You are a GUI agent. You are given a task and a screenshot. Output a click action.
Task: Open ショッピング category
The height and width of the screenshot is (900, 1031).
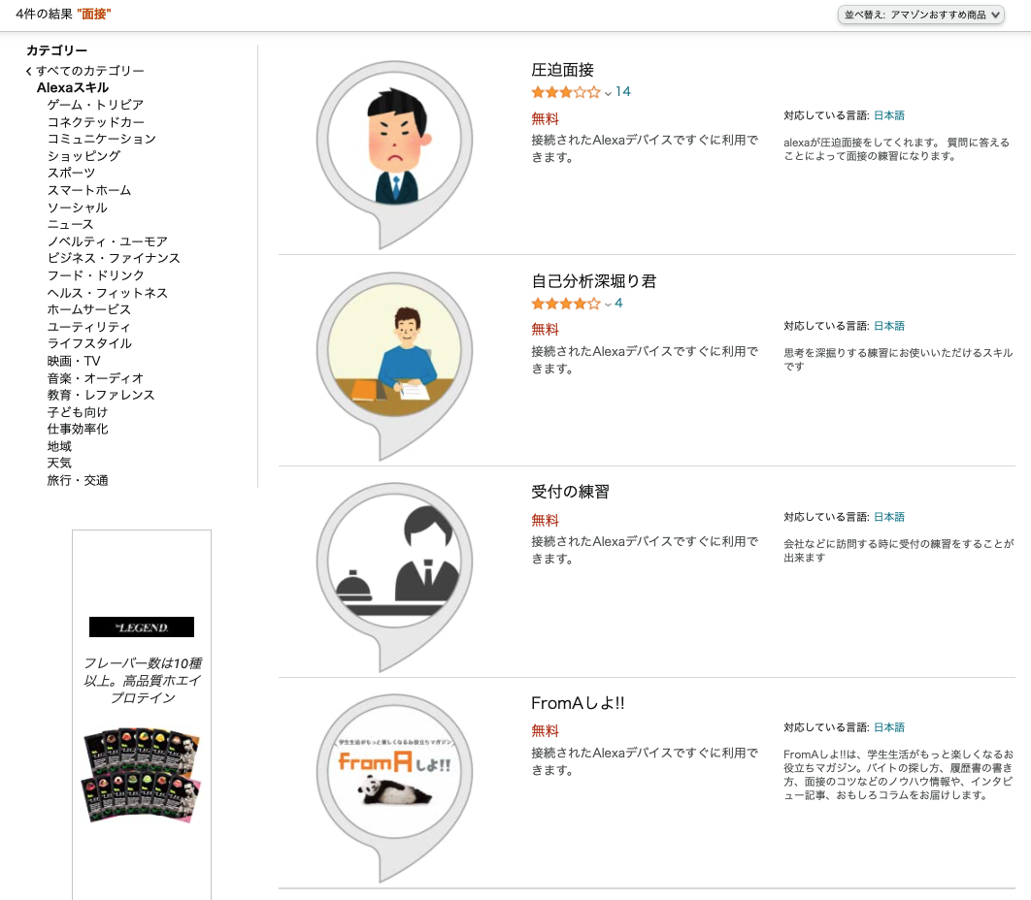tap(83, 156)
